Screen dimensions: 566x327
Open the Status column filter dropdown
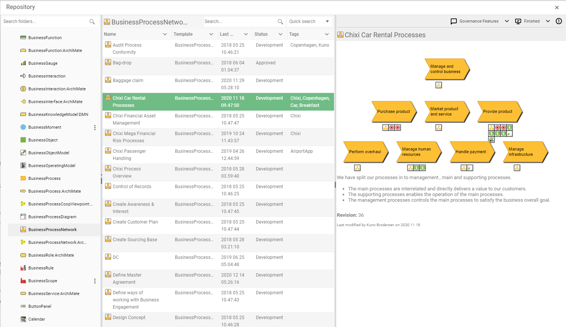tap(281, 34)
